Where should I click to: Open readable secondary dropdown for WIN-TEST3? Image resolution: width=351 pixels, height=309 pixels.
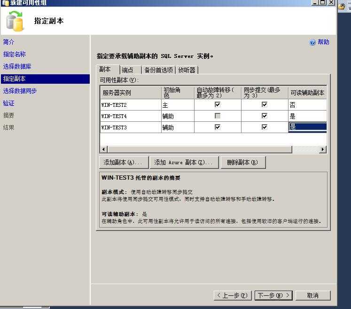tap(307, 127)
